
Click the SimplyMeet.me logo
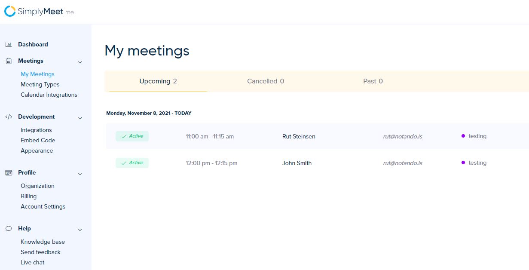[39, 12]
